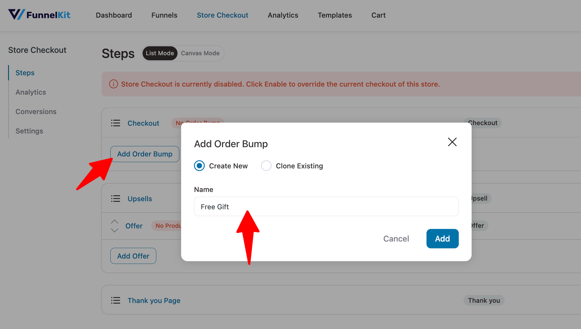Viewport: 581px width, 329px height.
Task: Click the Add Offer button
Action: [133, 256]
